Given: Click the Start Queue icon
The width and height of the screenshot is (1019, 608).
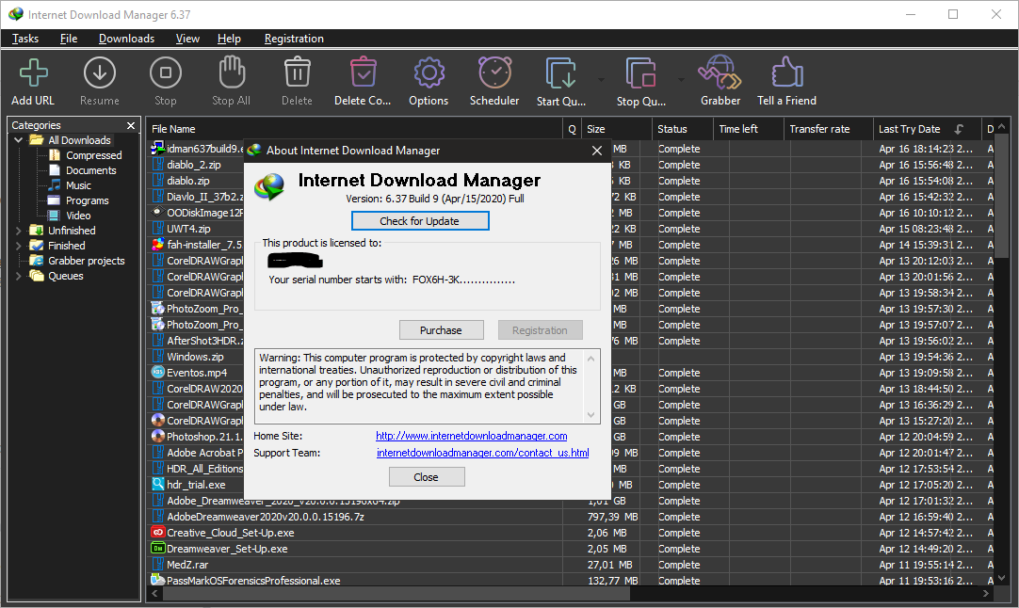Looking at the screenshot, I should tap(561, 72).
